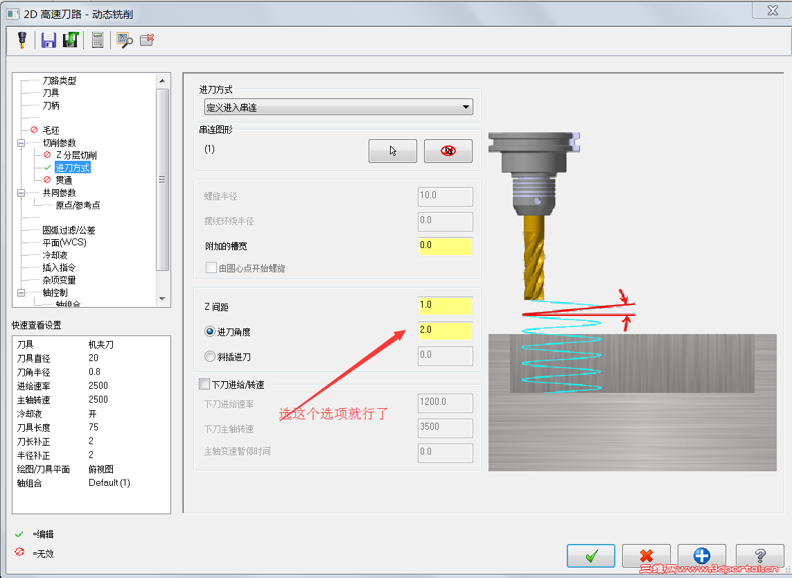
Task: Open the 进刀方式 dropdown
Action: pos(338,107)
